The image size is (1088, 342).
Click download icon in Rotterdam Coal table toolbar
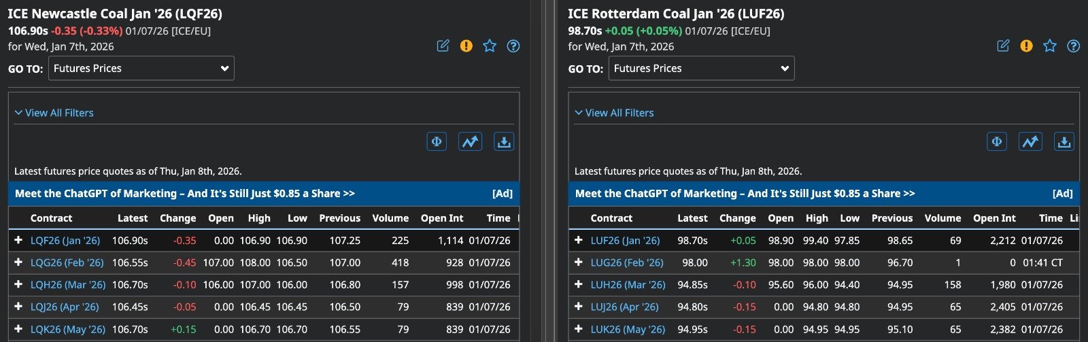(x=1064, y=142)
